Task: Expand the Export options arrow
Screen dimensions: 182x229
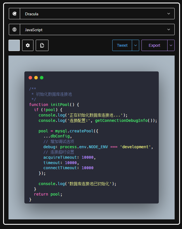Action: [171, 45]
